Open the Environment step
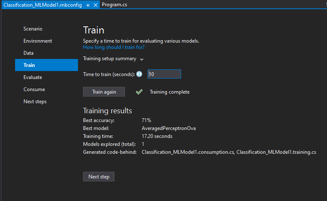This screenshot has width=327, height=201. [38, 41]
